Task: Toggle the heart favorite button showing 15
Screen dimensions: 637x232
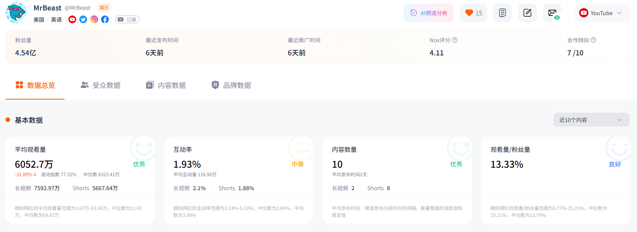Action: coord(473,13)
